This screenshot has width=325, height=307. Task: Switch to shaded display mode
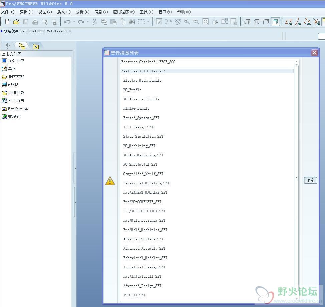275,22
